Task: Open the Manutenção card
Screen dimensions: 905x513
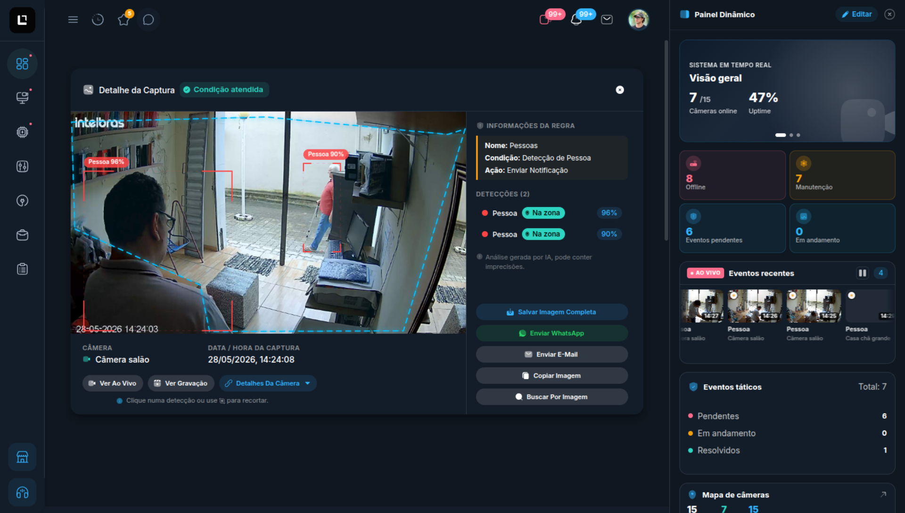Action: coord(842,175)
